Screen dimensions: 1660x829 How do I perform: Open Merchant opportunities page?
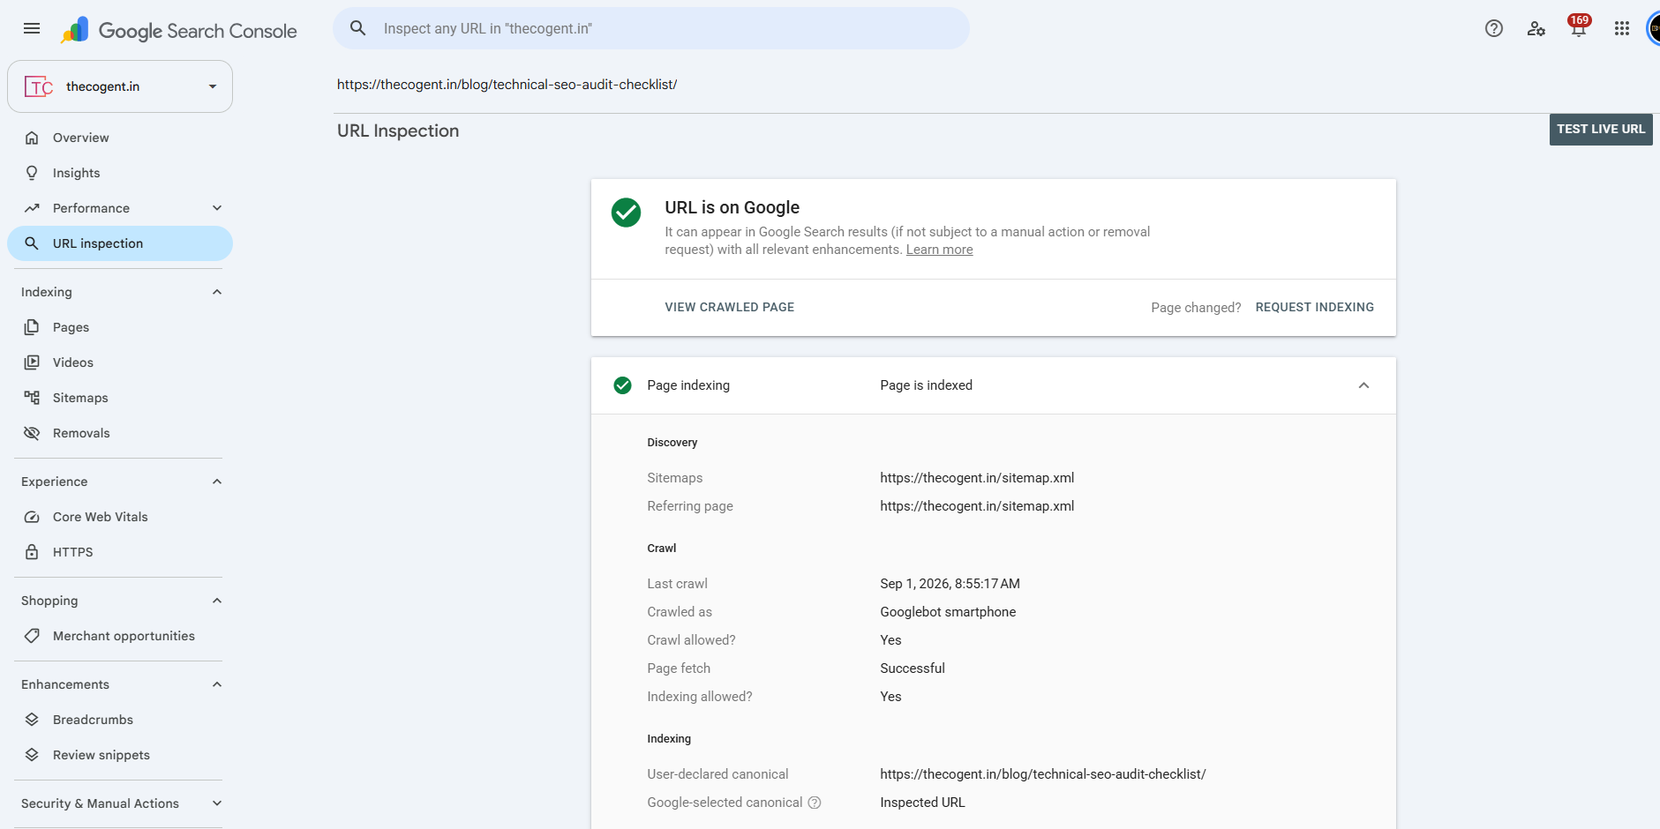tap(120, 636)
